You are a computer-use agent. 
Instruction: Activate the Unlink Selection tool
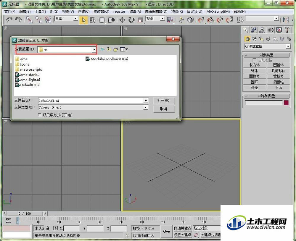point(39,20)
